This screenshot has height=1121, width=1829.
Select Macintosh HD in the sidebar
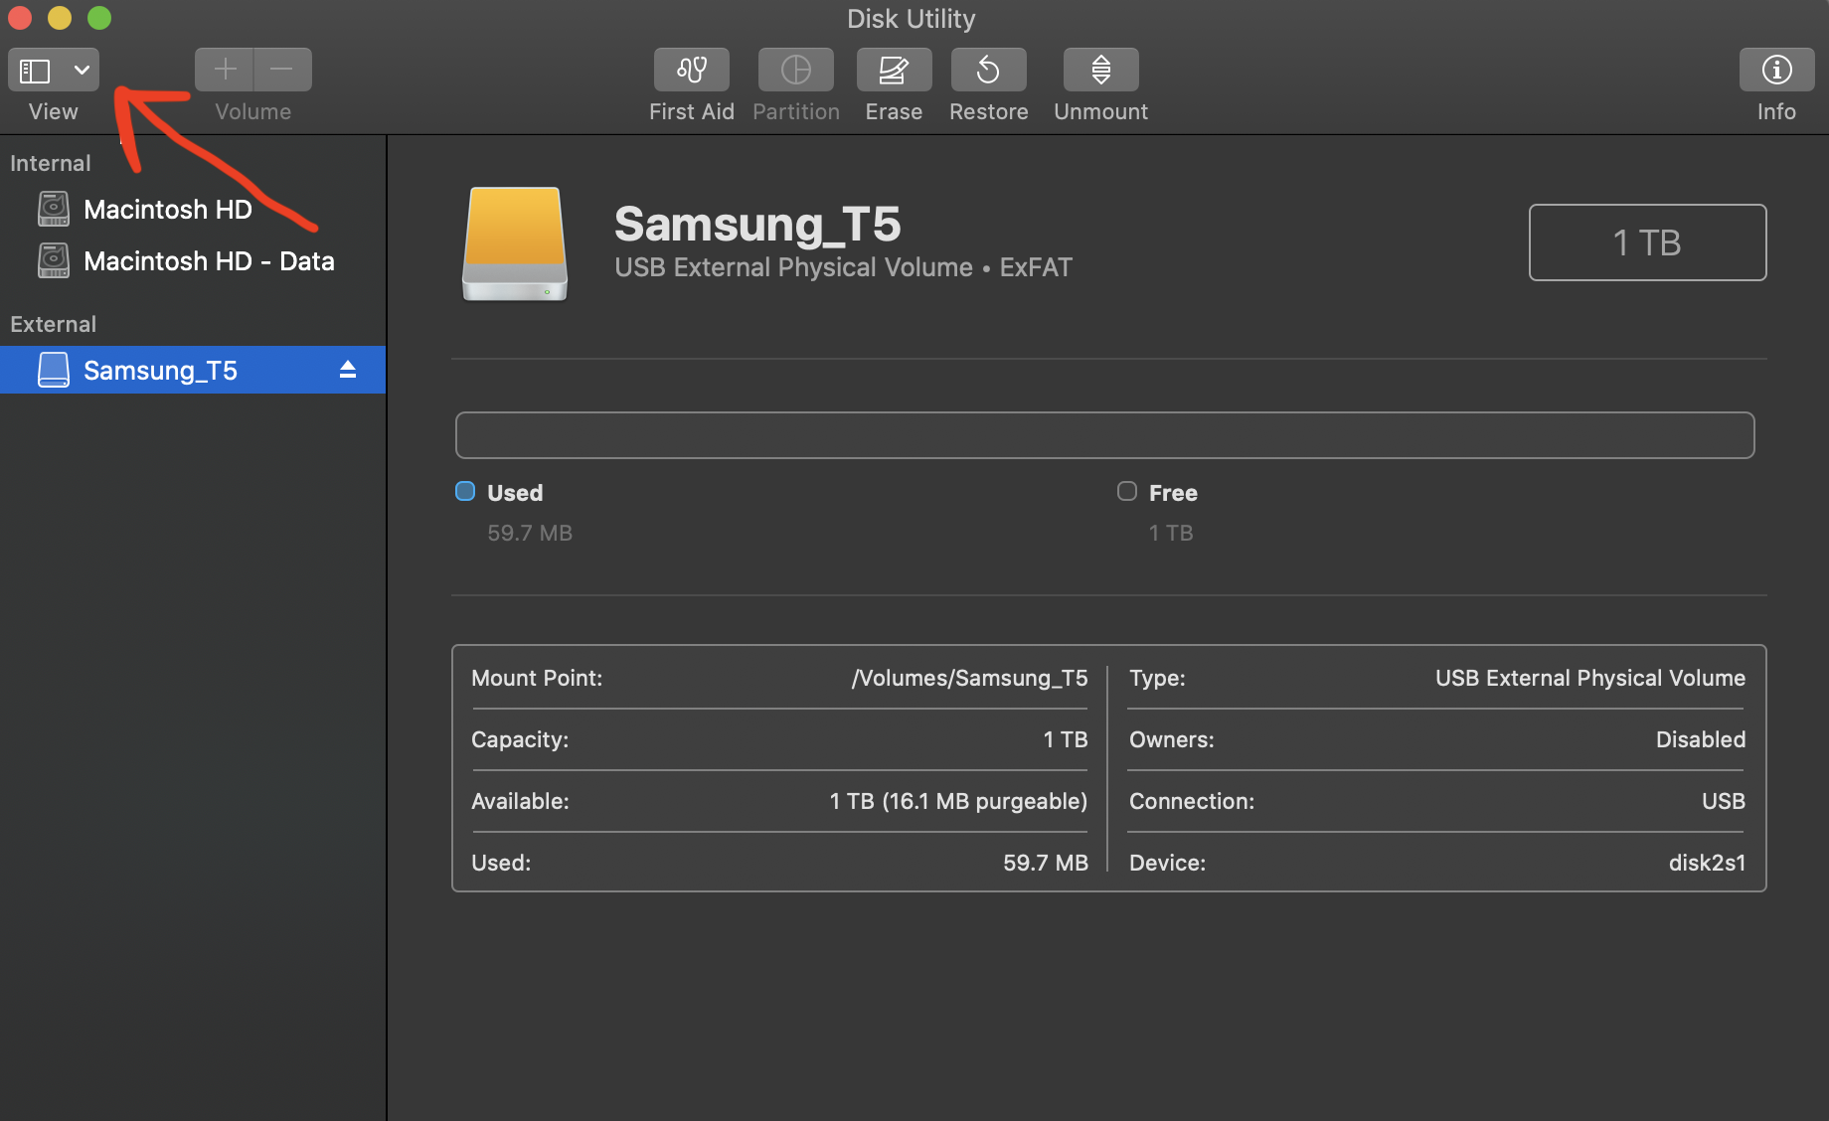167,209
